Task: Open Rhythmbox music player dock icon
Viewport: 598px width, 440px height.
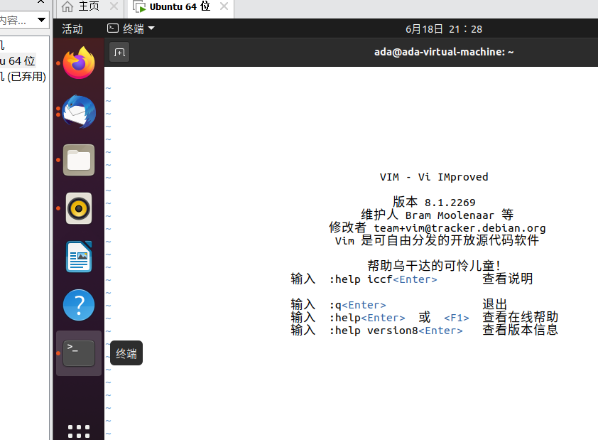Action: click(79, 208)
